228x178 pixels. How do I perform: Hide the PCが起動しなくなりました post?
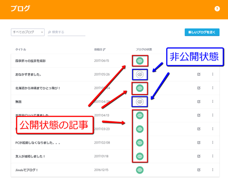[140, 143]
